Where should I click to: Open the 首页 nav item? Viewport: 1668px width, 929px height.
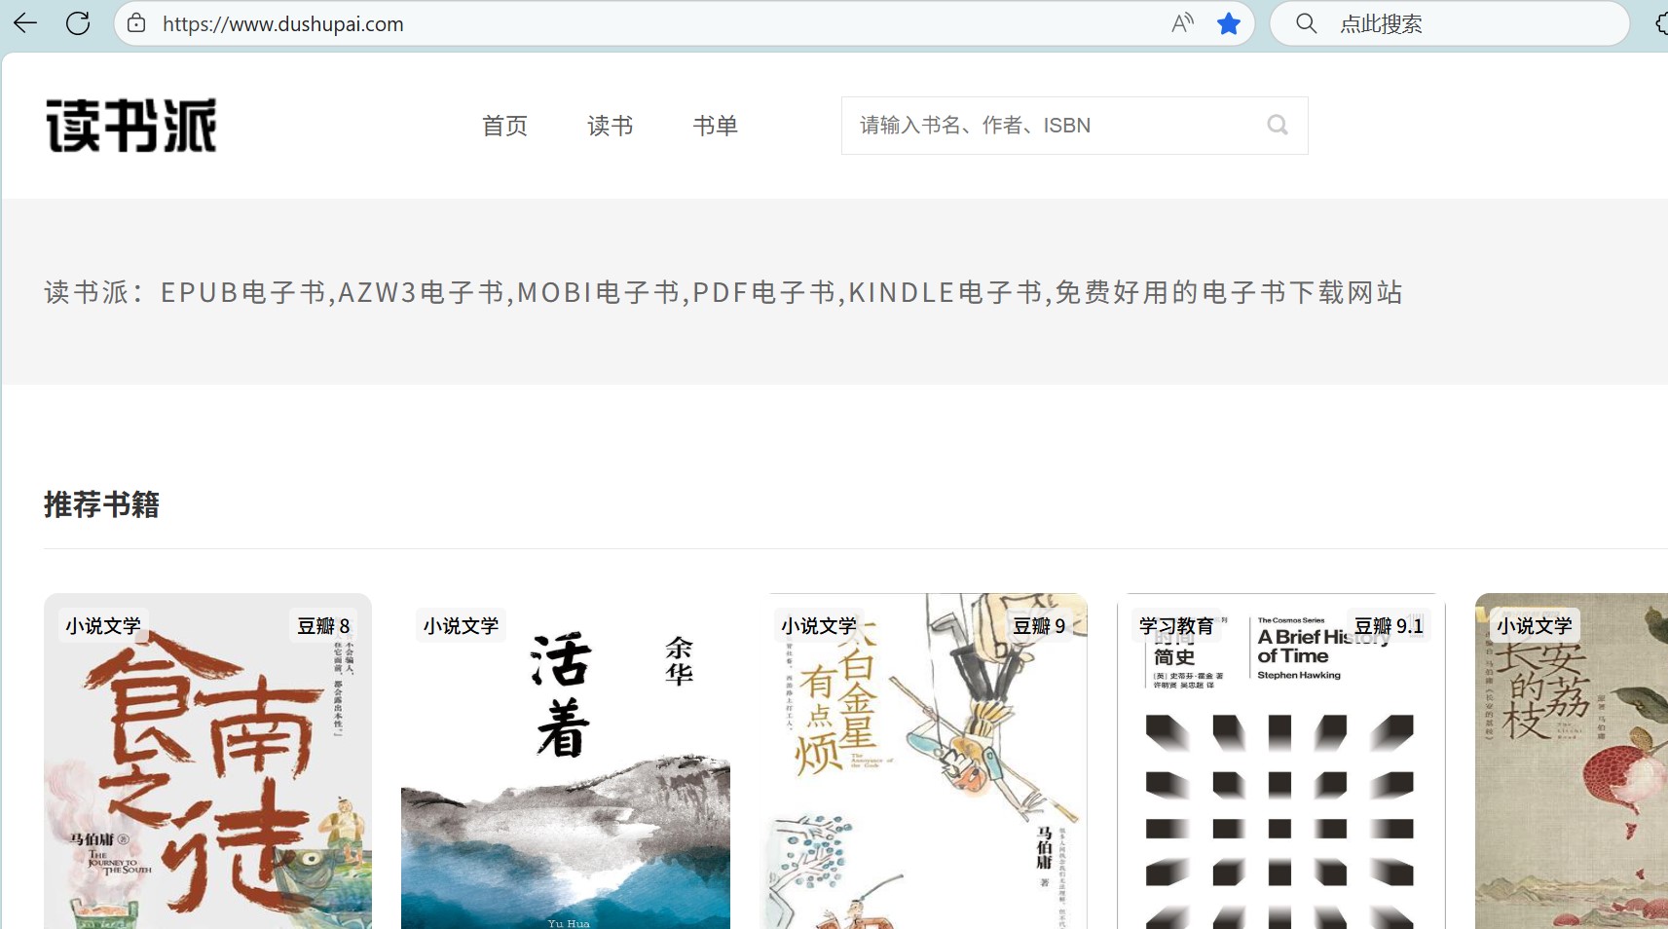504,126
